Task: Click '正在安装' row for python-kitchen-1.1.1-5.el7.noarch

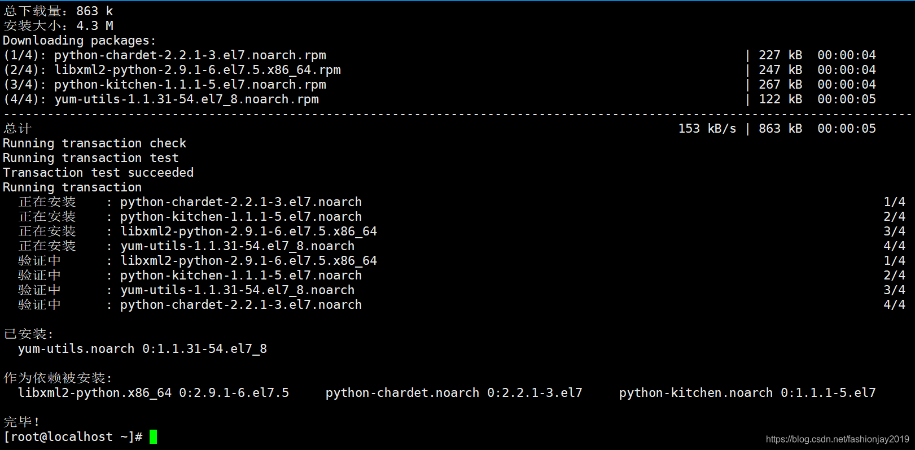Action: [x=462, y=217]
